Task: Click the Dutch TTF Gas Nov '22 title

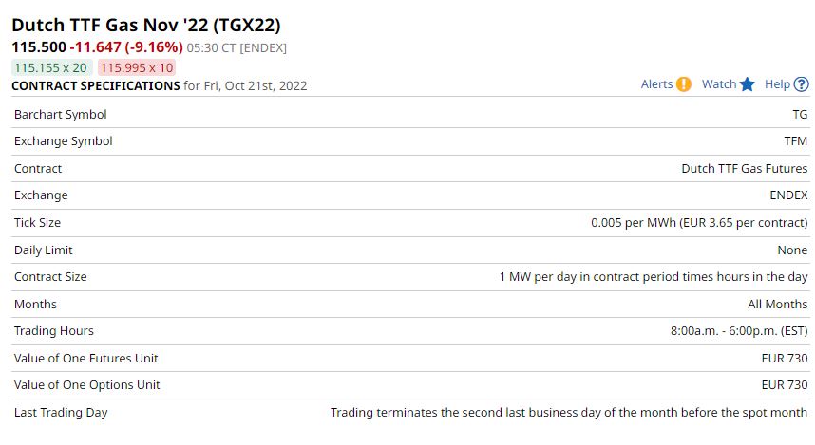Action: click(x=145, y=26)
